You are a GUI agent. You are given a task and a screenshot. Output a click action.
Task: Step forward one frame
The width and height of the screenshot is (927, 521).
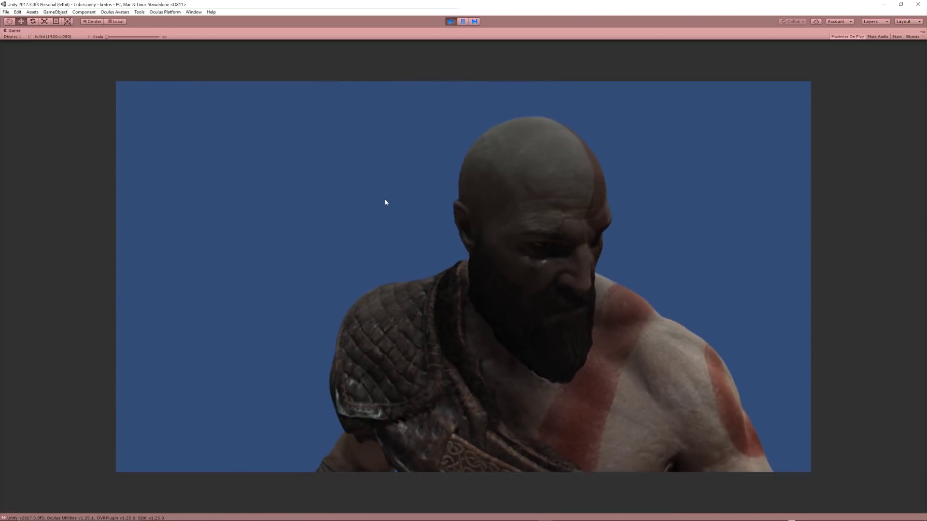475,21
